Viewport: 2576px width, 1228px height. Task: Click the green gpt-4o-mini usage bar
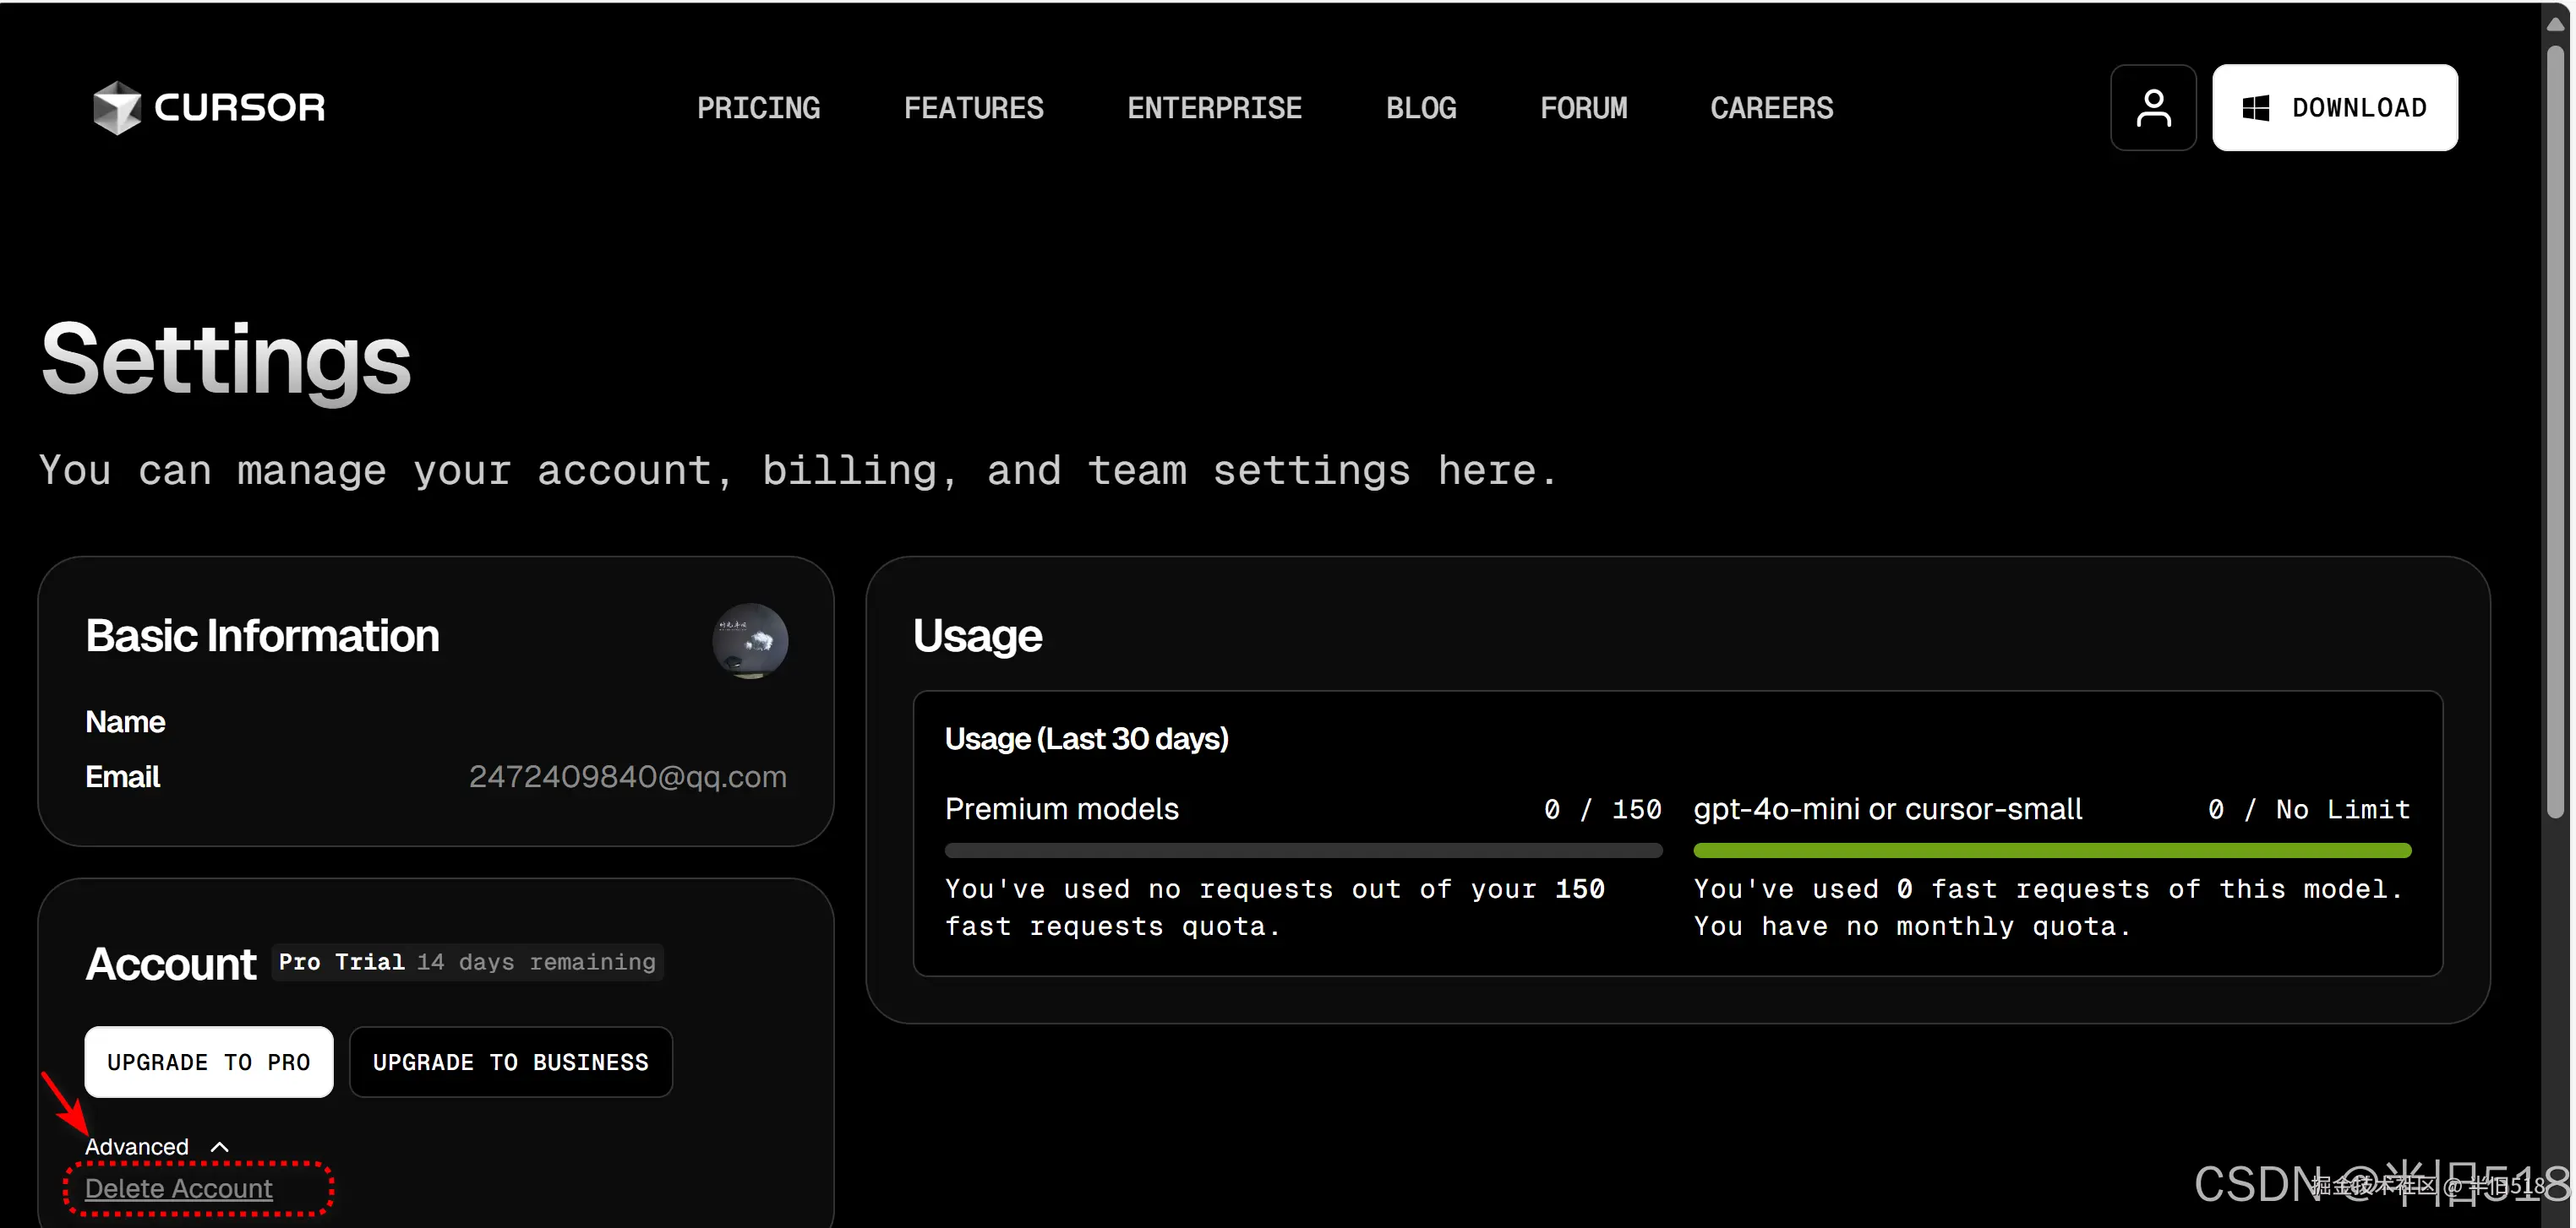[x=2051, y=850]
